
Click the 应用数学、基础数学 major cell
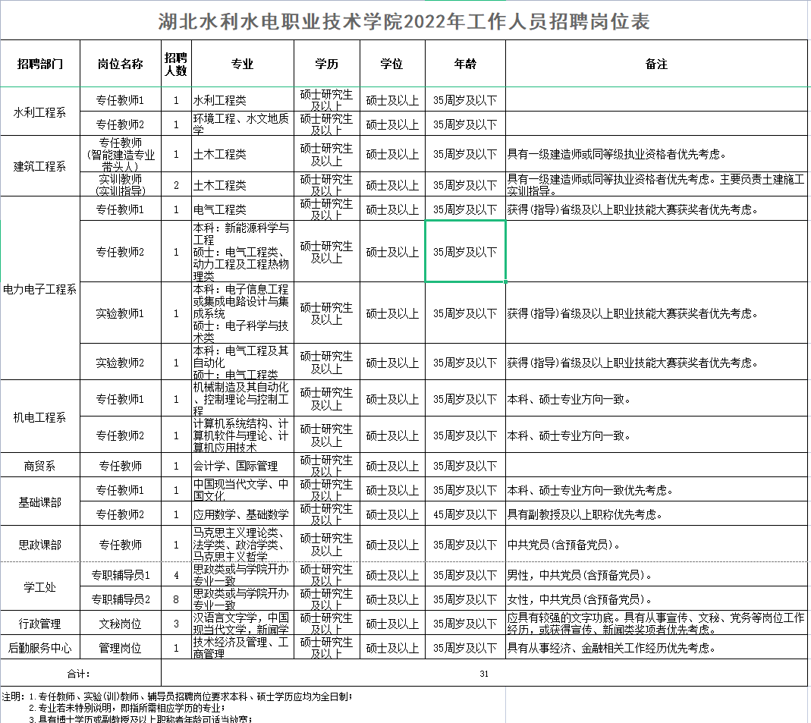(x=243, y=514)
